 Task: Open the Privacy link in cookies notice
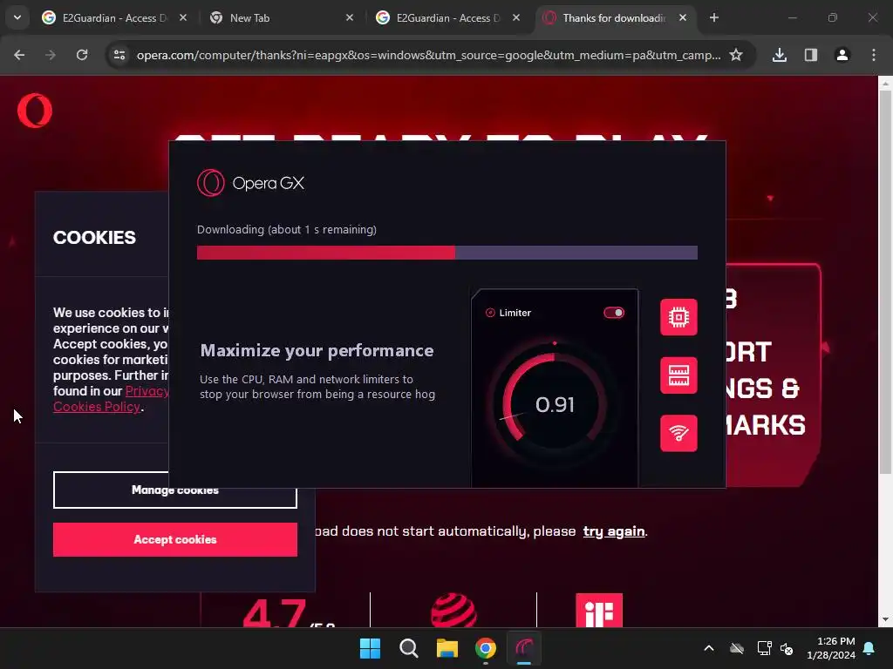147,391
